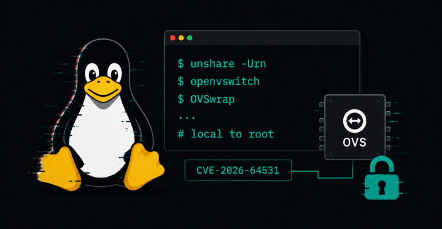Click the '...' ellipsis line in terminal

click(187, 118)
